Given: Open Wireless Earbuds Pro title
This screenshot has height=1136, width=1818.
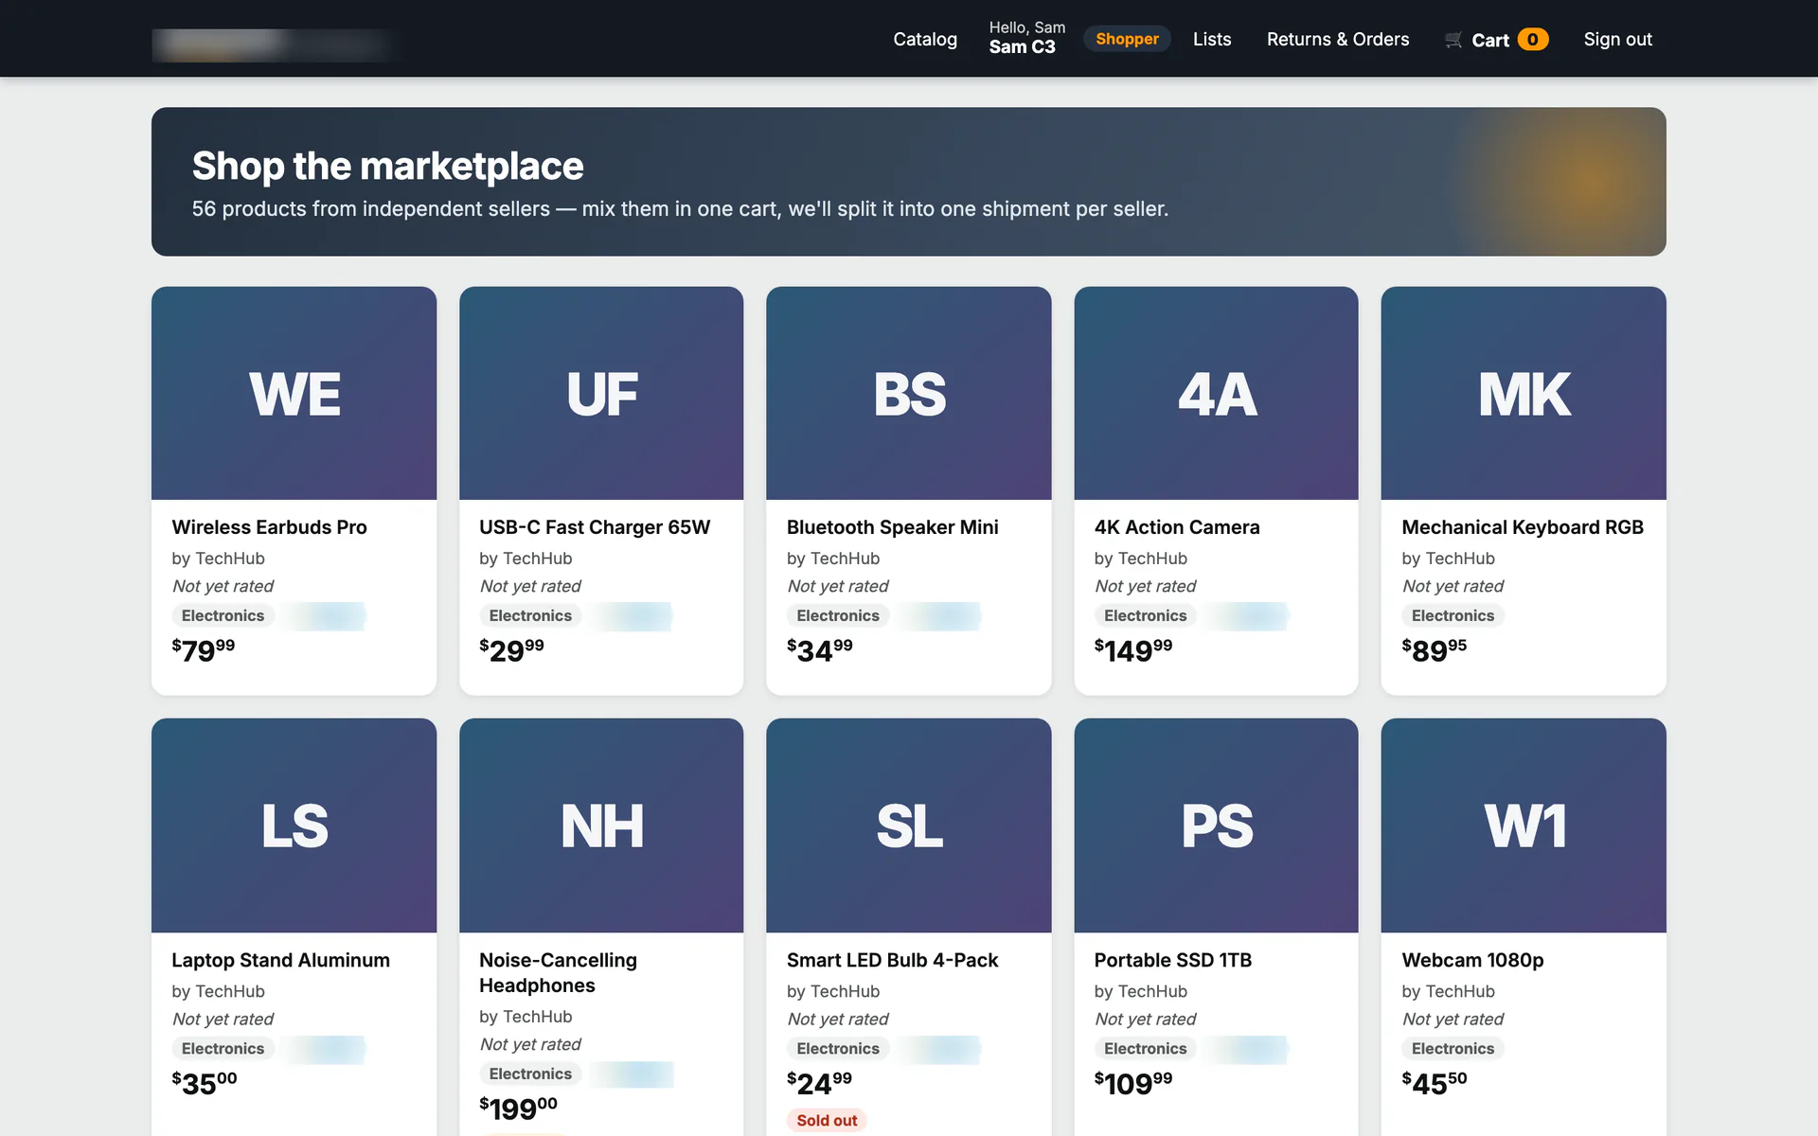Looking at the screenshot, I should click(x=269, y=527).
